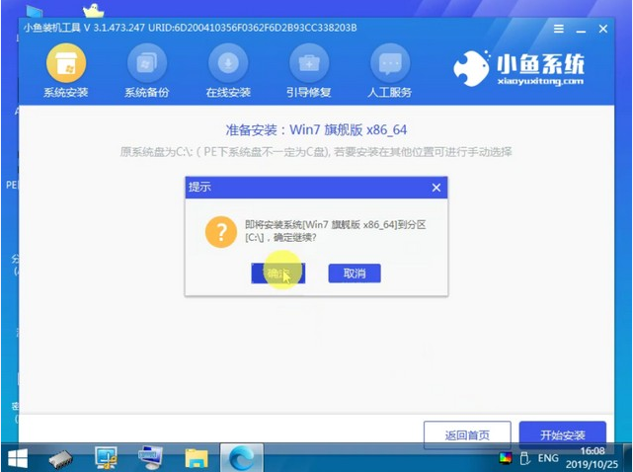Image resolution: width=633 pixels, height=472 pixels.
Task: Open the 系统备份 tab icon
Action: click(x=147, y=63)
